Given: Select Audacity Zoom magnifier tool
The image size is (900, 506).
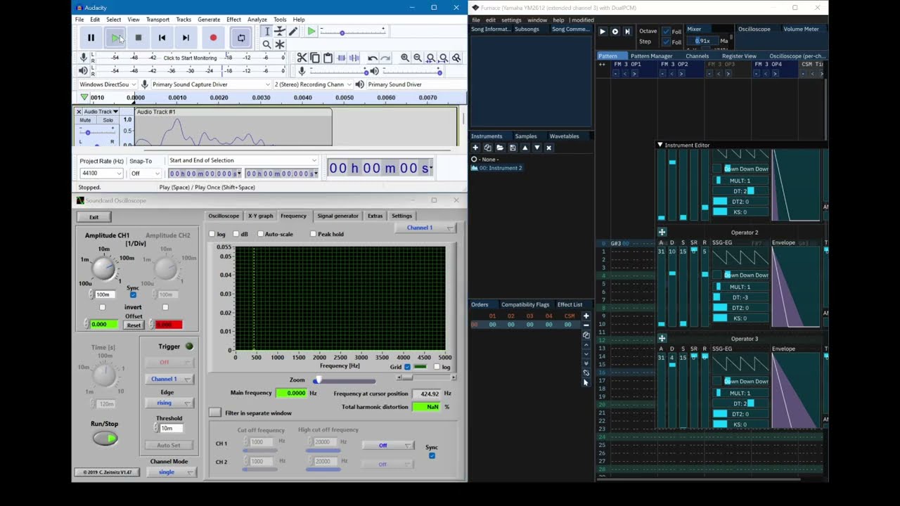Looking at the screenshot, I should point(266,44).
